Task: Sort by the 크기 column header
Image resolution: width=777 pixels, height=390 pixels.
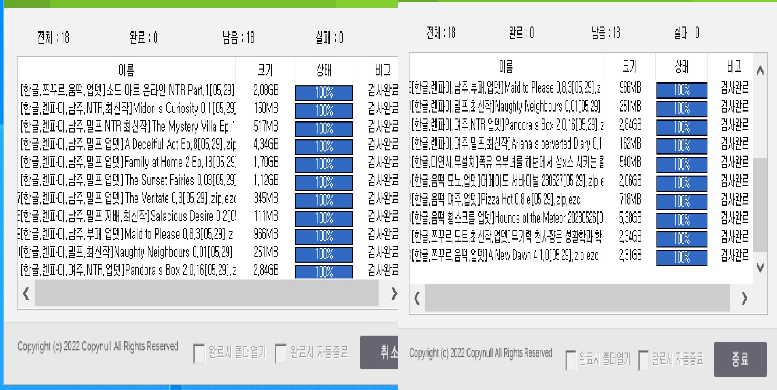Action: pos(266,70)
